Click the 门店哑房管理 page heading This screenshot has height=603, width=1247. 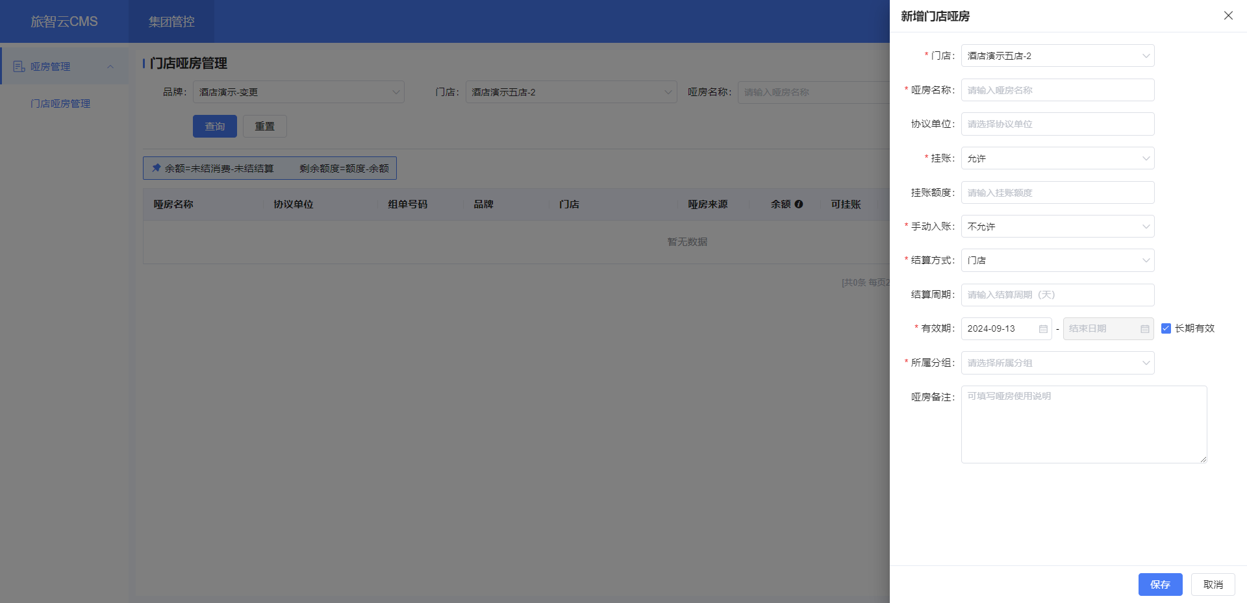pyautogui.click(x=188, y=64)
